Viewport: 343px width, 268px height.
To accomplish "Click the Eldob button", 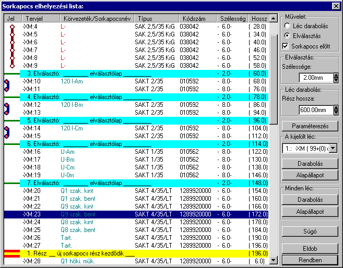I will (x=310, y=249).
